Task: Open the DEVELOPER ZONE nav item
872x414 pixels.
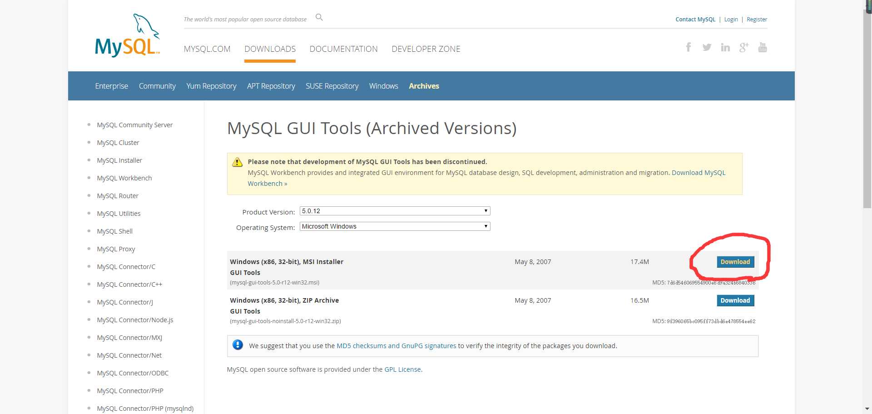Action: coord(426,49)
